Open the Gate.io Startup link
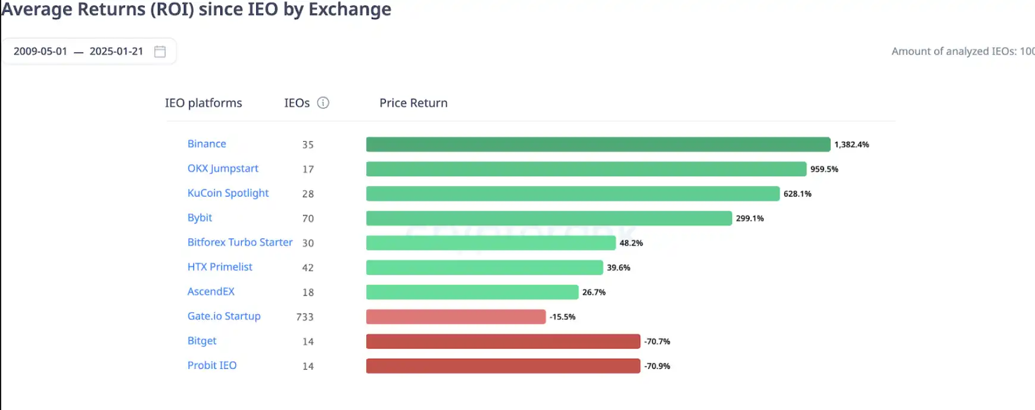 tap(224, 316)
